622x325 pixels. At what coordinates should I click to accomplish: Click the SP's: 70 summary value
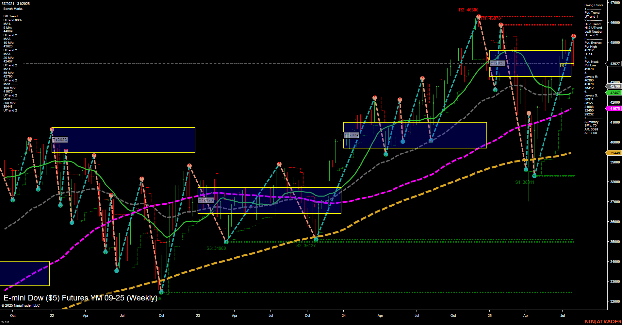[590, 126]
